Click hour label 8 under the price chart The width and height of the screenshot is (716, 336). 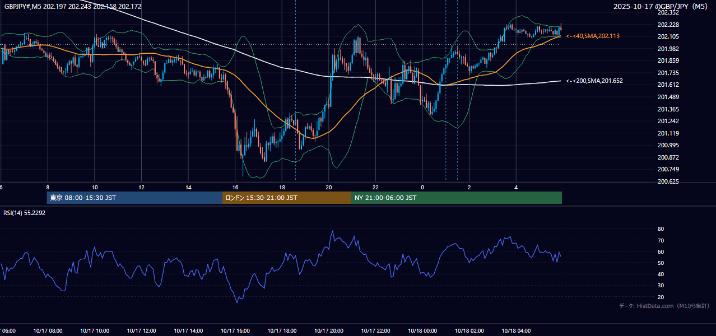48,187
